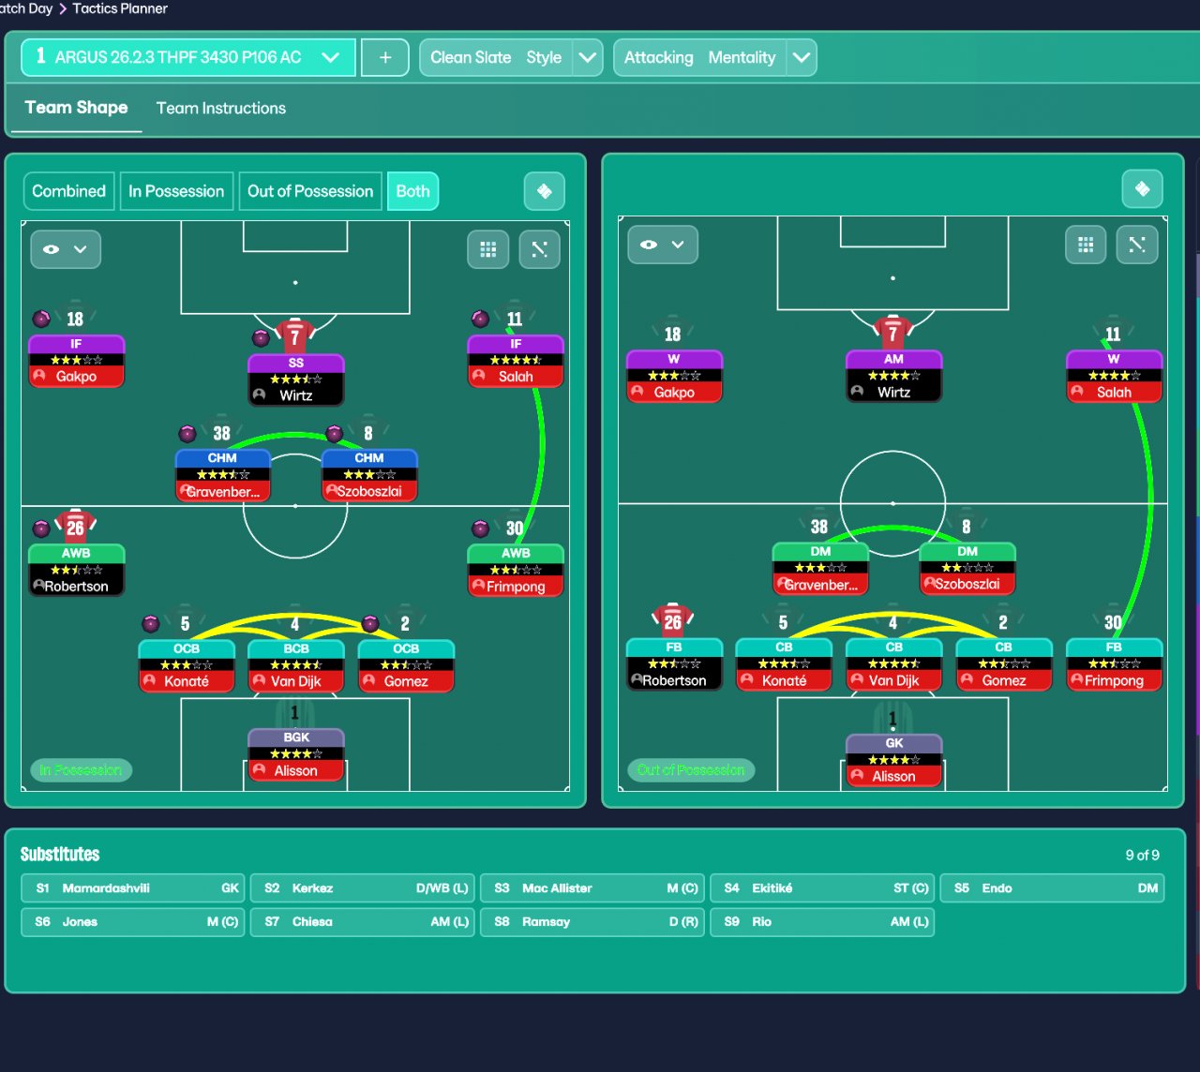The height and width of the screenshot is (1072, 1200).
Task: Open grid view icon on left pitch
Action: pos(488,249)
